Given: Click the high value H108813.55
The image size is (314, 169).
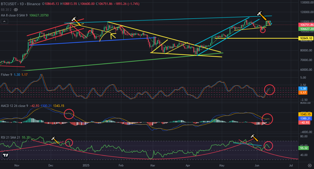Looking at the screenshot, I should [x=69, y=4].
